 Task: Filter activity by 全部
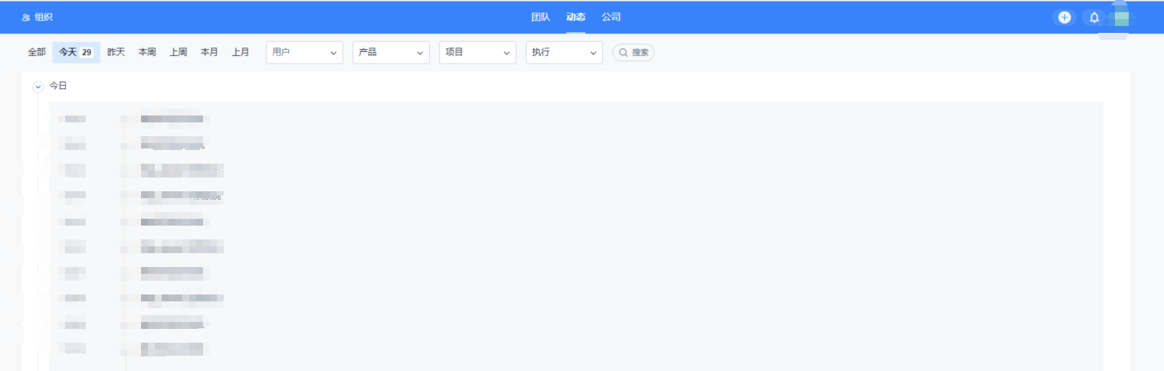(x=37, y=53)
